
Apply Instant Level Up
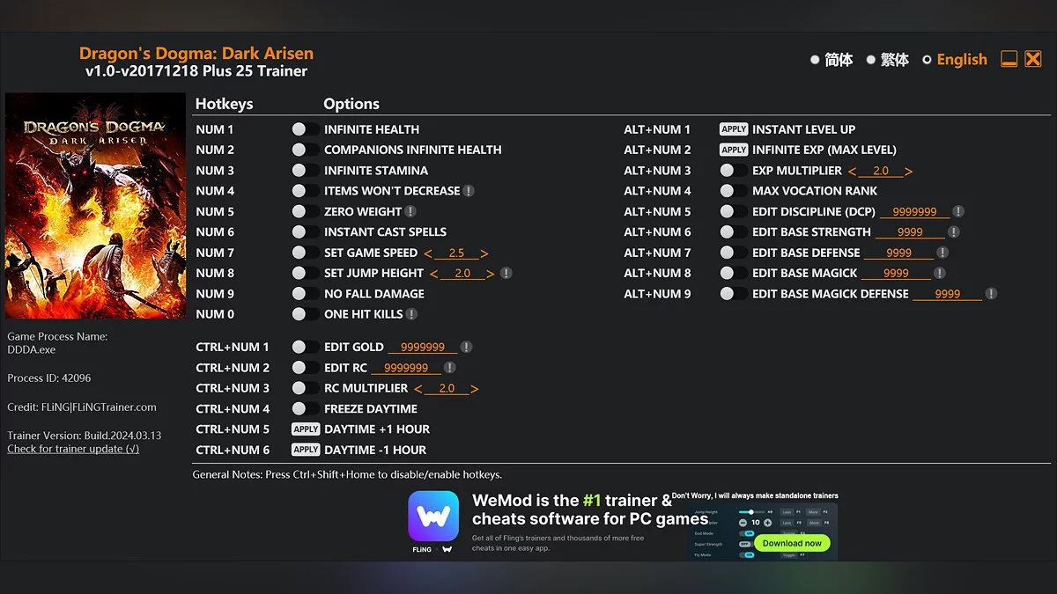pyautogui.click(x=733, y=129)
